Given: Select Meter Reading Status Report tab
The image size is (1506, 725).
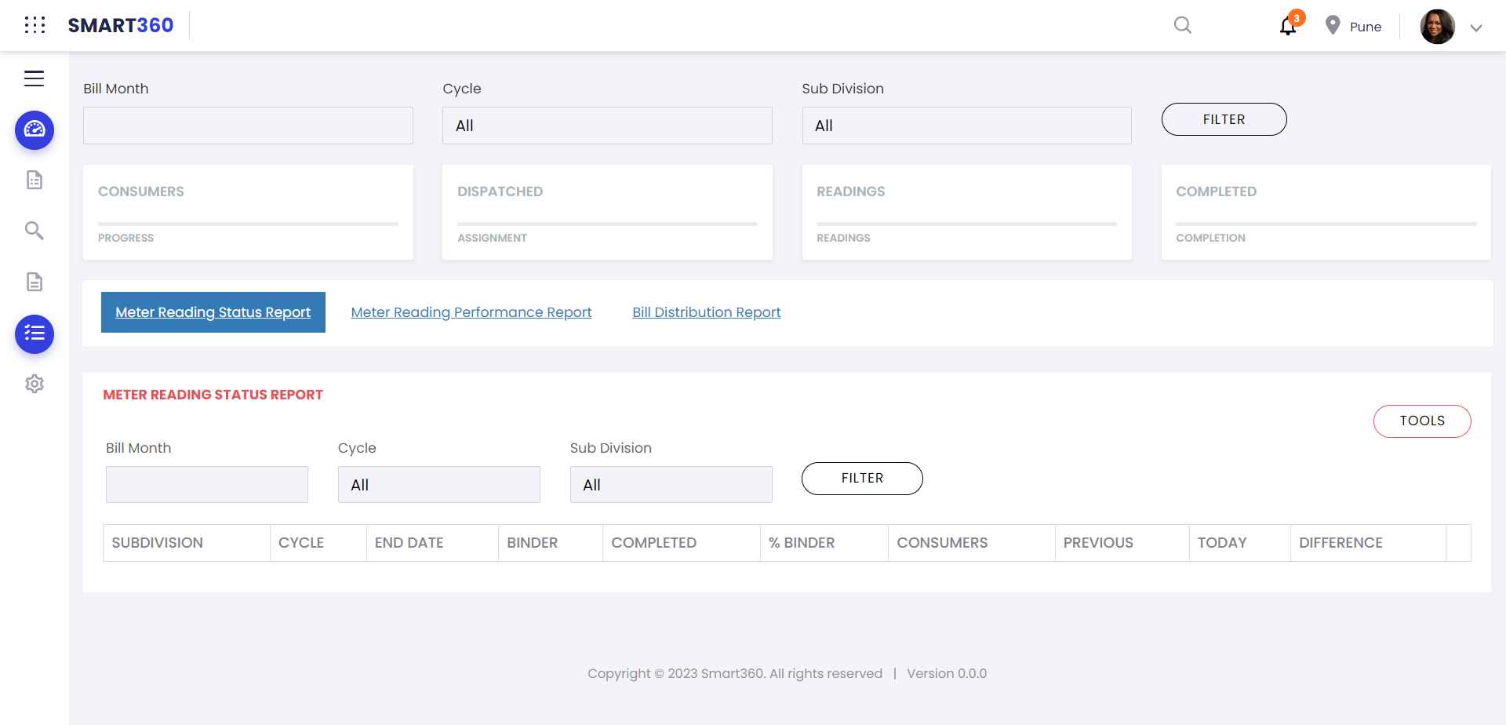Looking at the screenshot, I should click(213, 312).
